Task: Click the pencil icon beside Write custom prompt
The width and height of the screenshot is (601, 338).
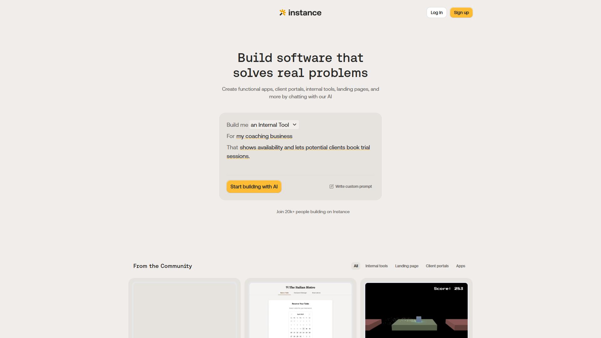Action: pos(331,187)
